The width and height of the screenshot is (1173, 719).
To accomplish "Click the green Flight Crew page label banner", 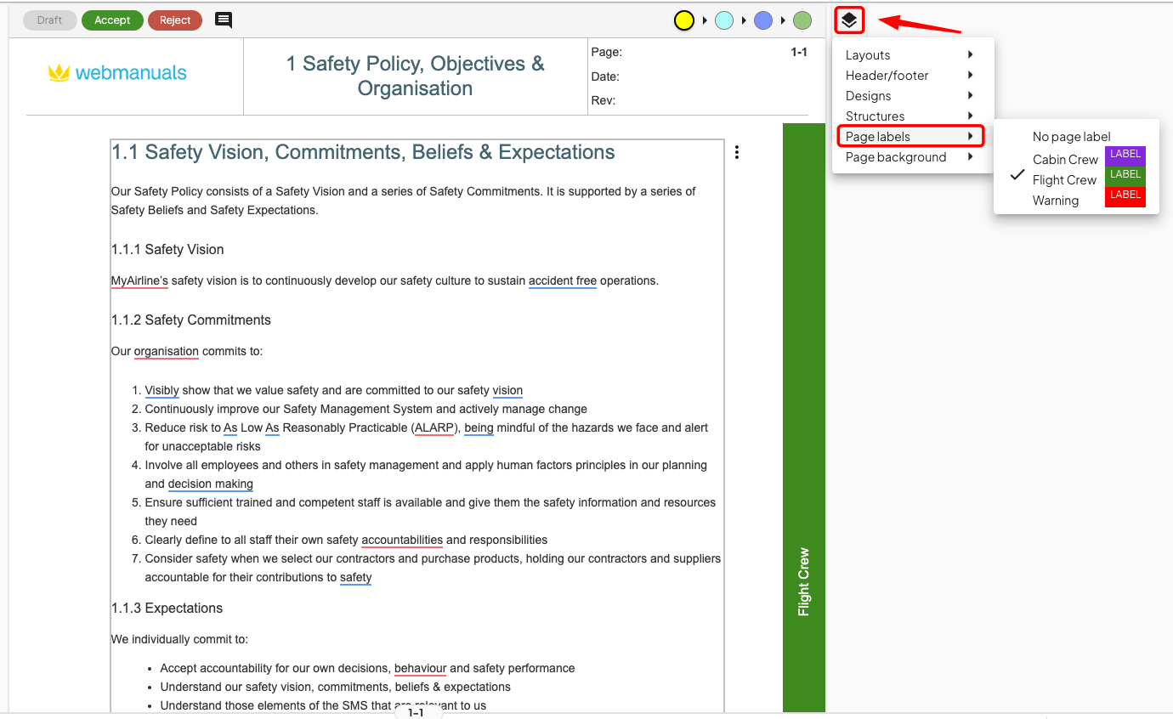I will (803, 416).
